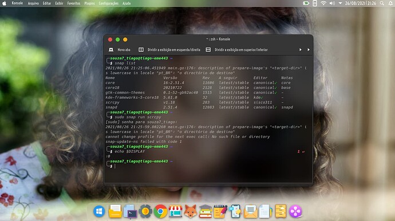Viewport: 395px width, 221px height.
Task: Click 'echo $DISPLAY' command text
Action: [x=130, y=151]
